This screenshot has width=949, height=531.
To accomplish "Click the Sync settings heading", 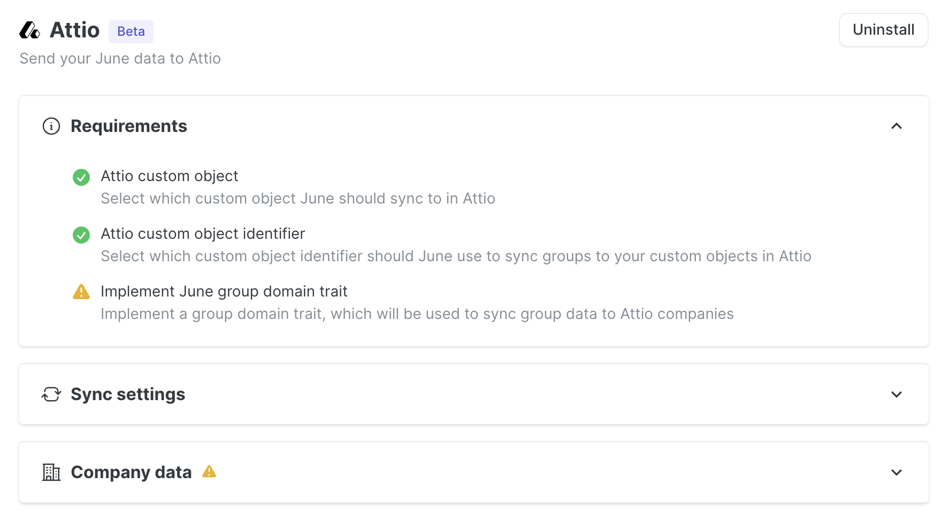I will pos(128,394).
